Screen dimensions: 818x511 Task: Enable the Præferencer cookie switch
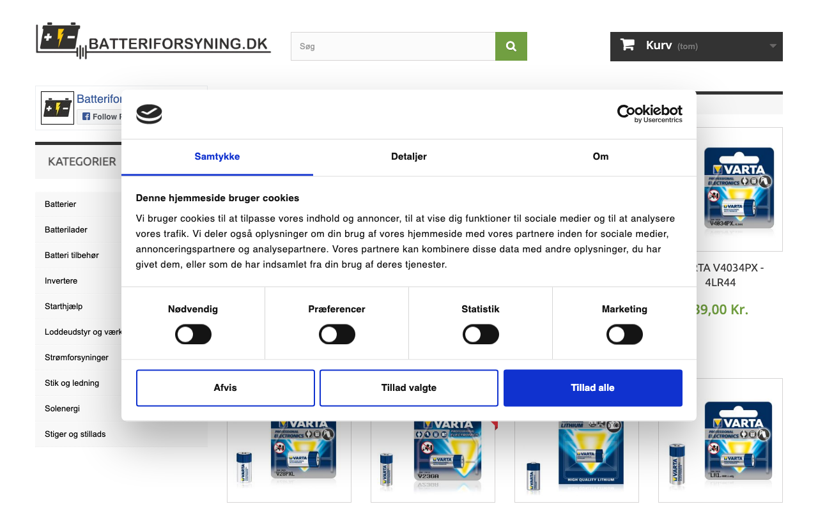click(337, 335)
